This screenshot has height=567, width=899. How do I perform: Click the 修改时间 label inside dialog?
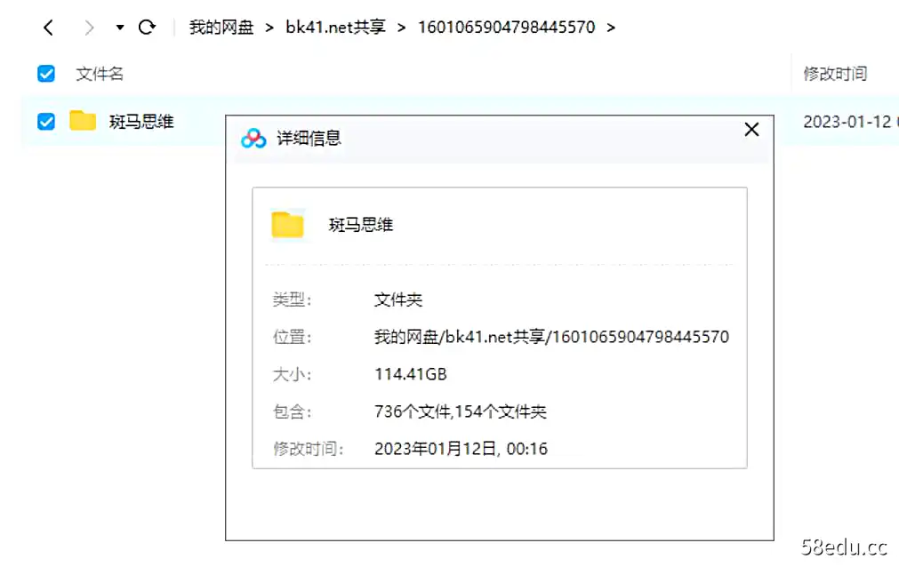click(308, 448)
